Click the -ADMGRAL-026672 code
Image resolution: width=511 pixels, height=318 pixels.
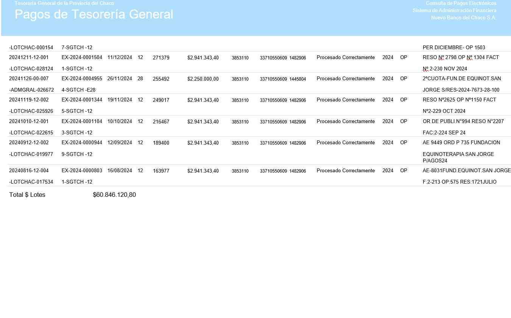tap(31, 90)
